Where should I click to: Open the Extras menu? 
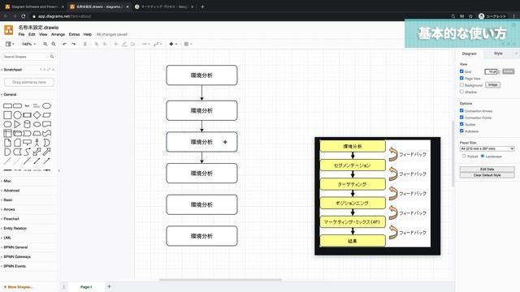click(x=74, y=34)
